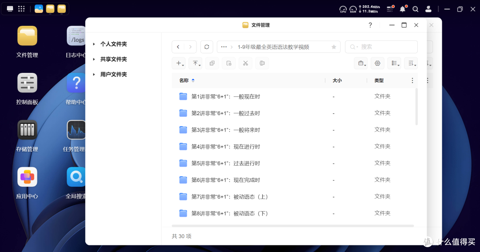Click the vertical scrollbar of file list
This screenshot has height=252, width=480.
pyautogui.click(x=416, y=107)
